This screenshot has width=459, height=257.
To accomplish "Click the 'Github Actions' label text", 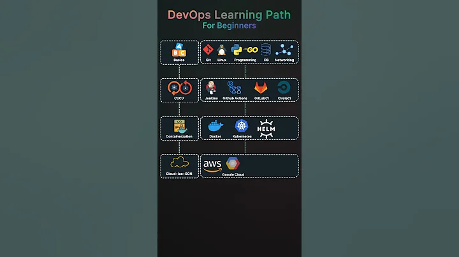I will [x=235, y=99].
